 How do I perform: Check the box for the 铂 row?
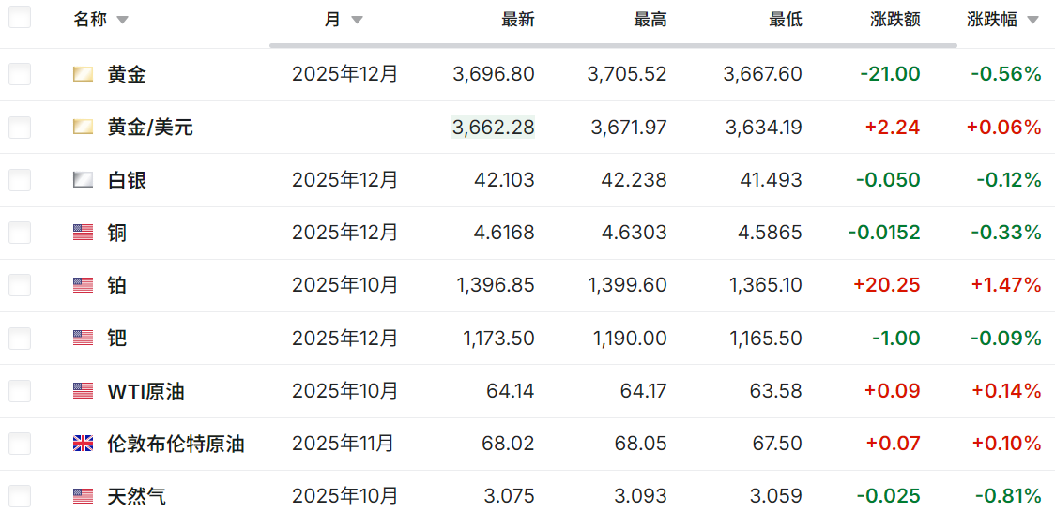20,285
